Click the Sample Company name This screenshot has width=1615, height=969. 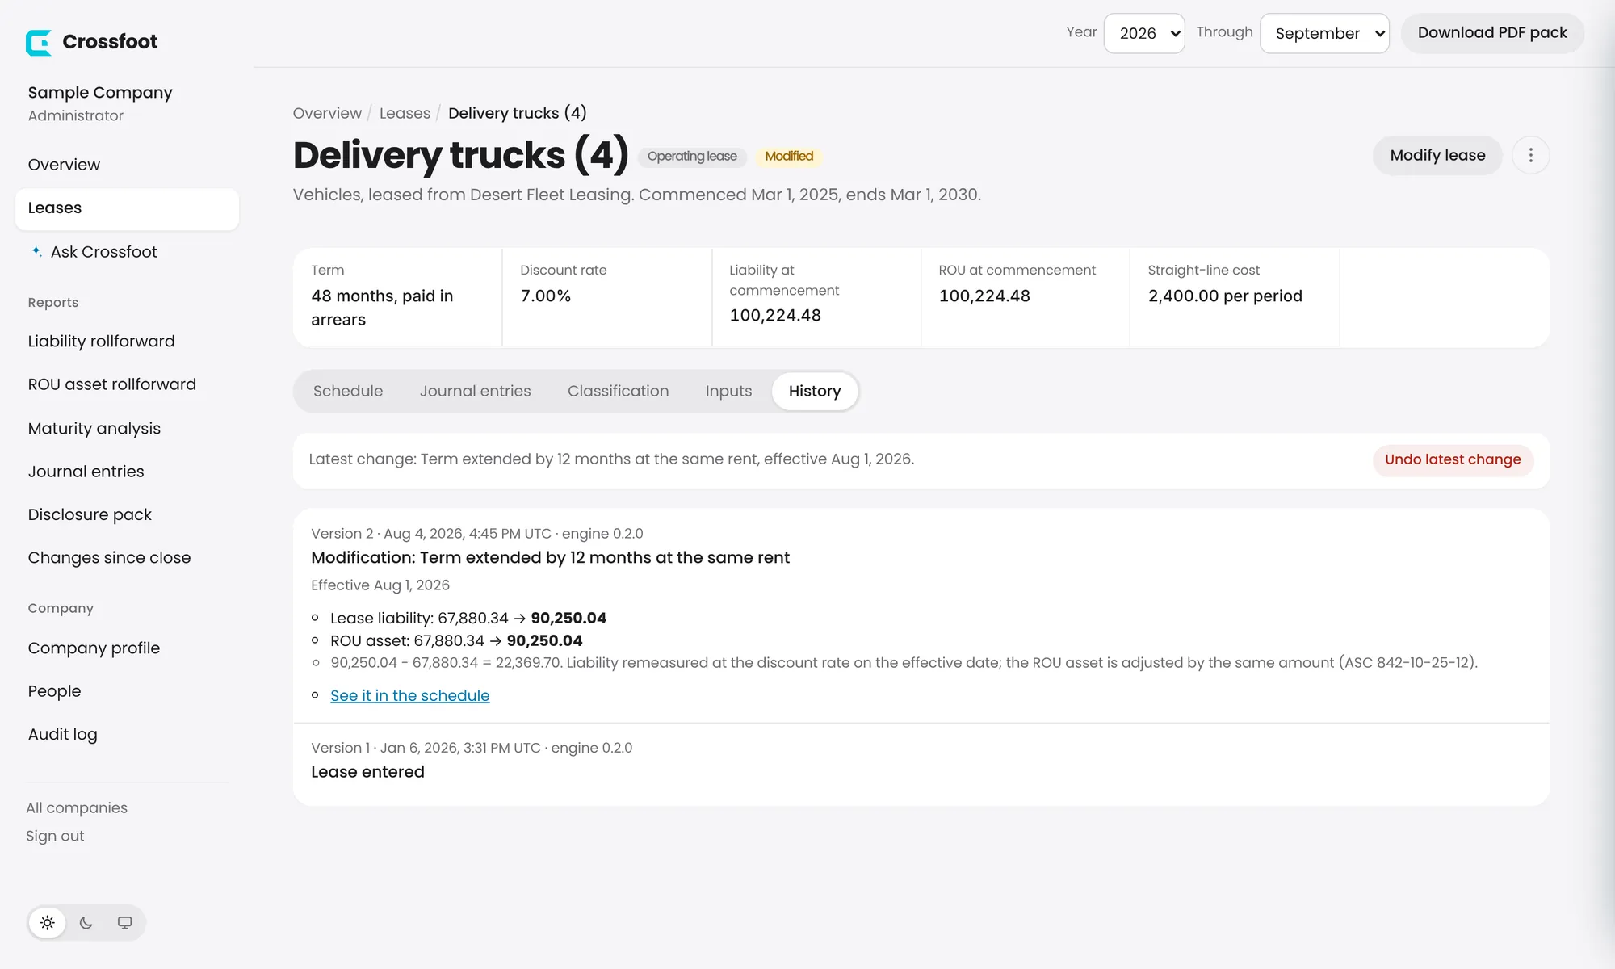point(100,93)
